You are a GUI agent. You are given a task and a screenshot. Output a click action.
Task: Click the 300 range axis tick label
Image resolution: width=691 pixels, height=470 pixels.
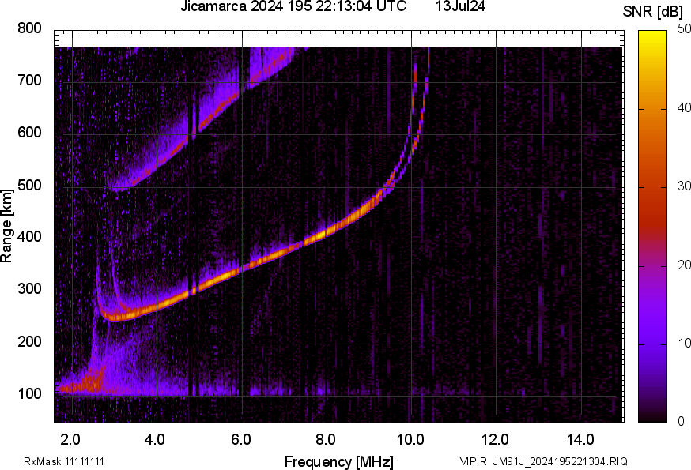[29, 288]
